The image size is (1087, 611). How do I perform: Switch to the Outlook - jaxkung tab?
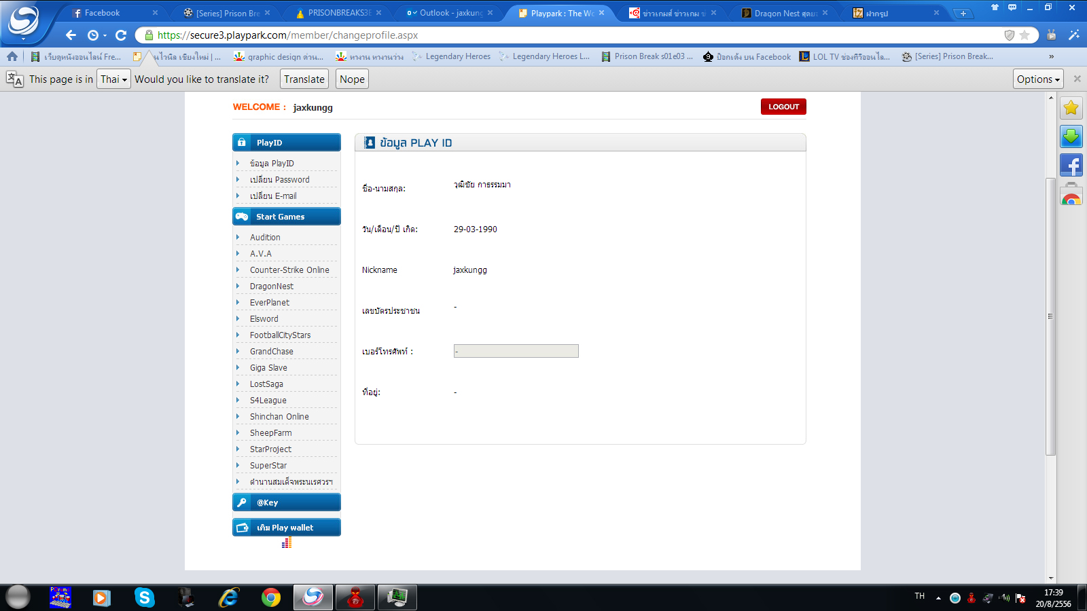tap(450, 13)
